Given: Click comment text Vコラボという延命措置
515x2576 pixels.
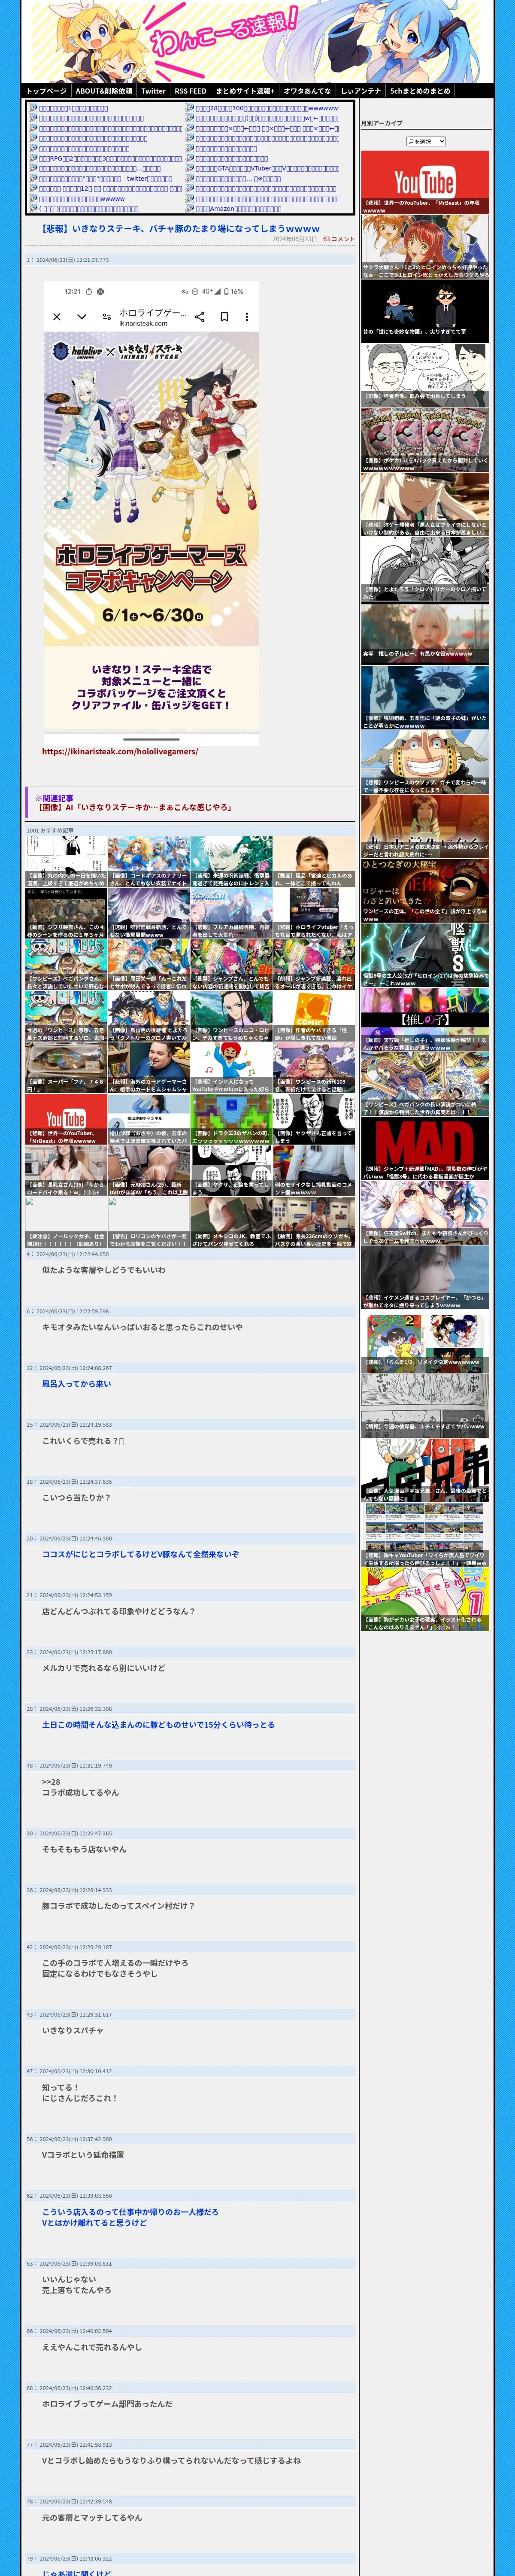Looking at the screenshot, I should [83, 2155].
